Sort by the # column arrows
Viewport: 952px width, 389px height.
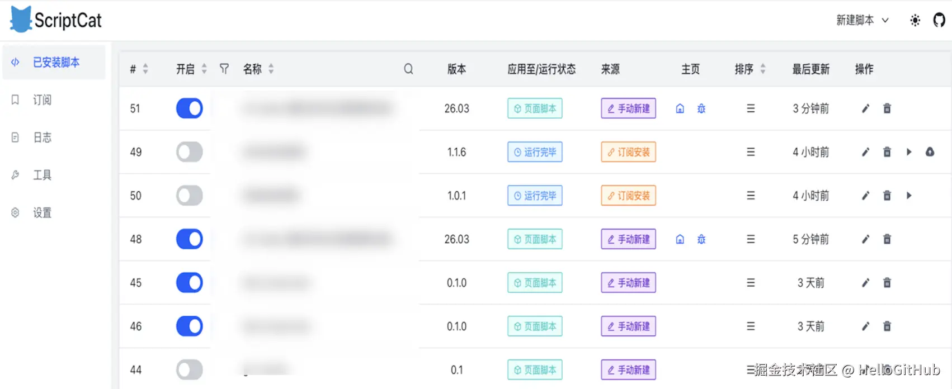tap(145, 69)
